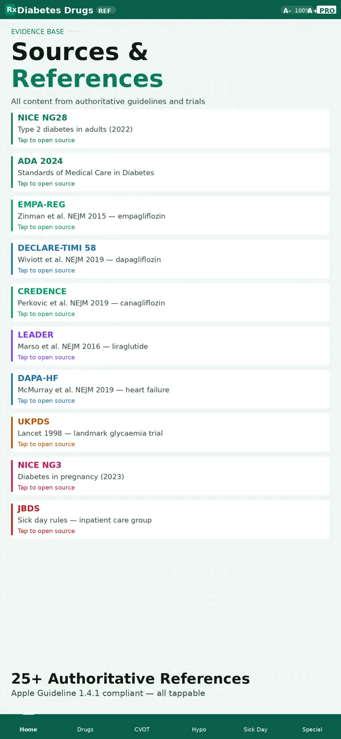The height and width of the screenshot is (739, 341).
Task: Open the EMPA-REG trial reference
Action: coord(170,216)
